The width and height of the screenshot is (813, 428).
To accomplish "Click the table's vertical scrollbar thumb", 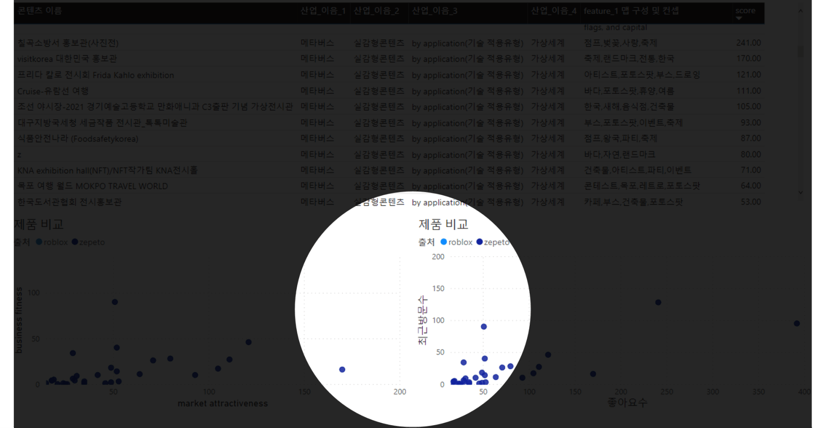I will coord(800,51).
